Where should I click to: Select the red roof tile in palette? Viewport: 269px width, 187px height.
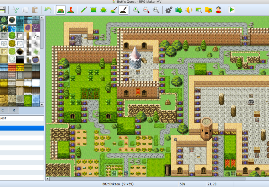(x=12, y=67)
